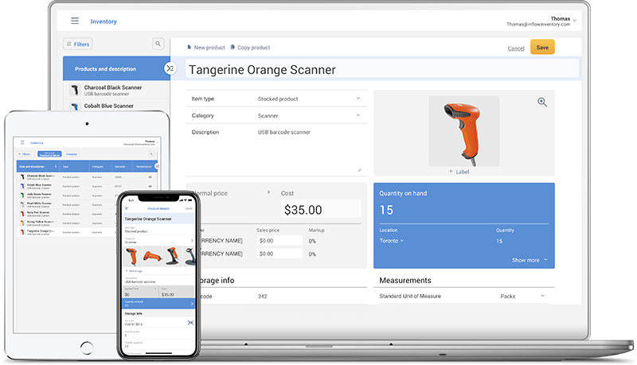Screen dimensions: 637x365
Task: Select Pearl White Scanner row on tablet
Action: tap(67, 204)
